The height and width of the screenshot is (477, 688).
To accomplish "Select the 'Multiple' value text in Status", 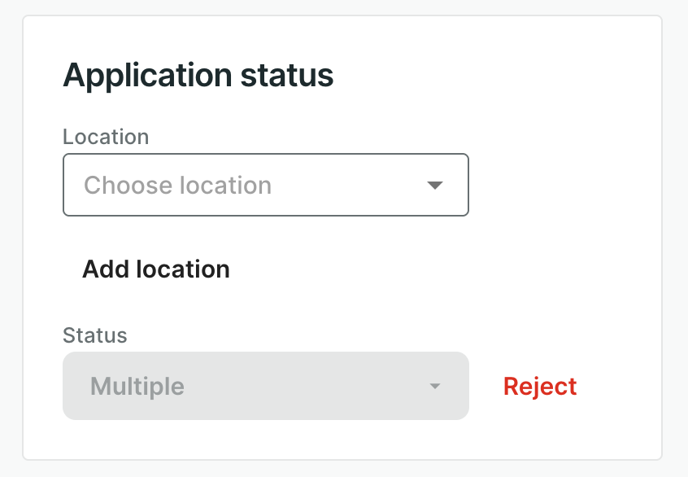I will tap(137, 386).
